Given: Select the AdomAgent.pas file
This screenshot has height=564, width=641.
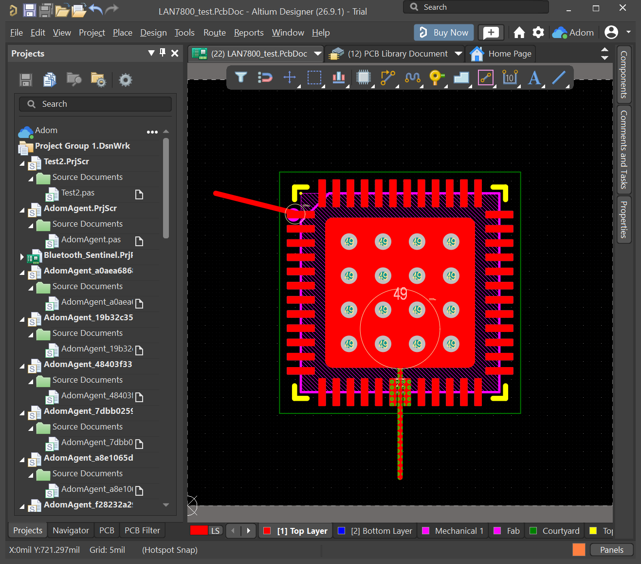Looking at the screenshot, I should [x=91, y=239].
